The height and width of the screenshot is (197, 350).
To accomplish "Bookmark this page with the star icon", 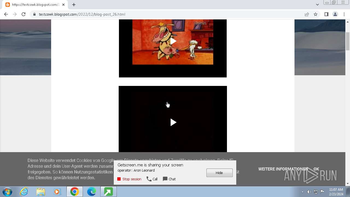I will point(316,14).
